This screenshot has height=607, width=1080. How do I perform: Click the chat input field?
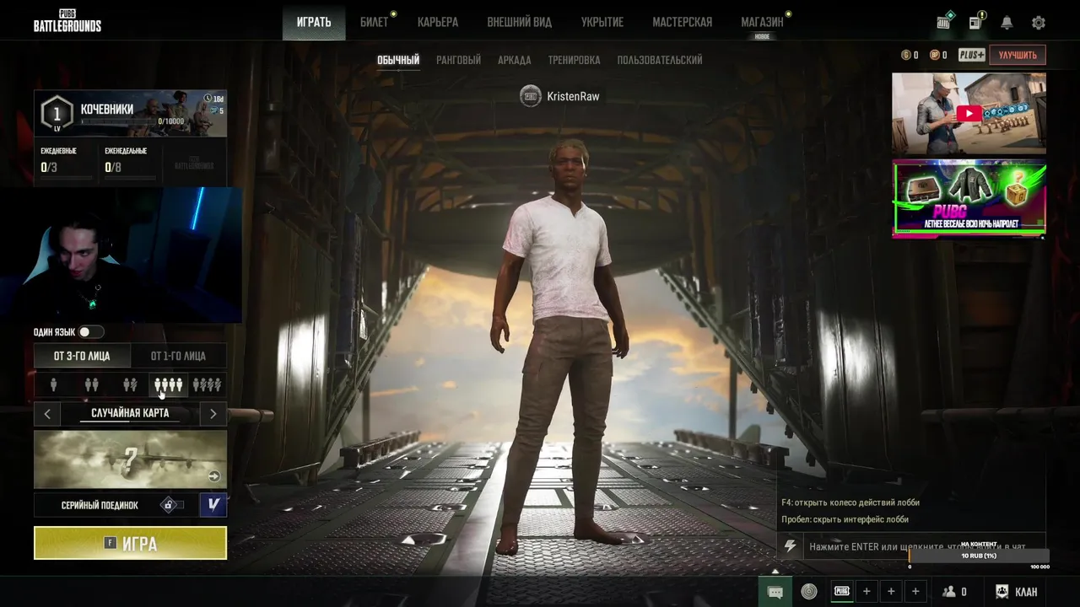(x=924, y=546)
